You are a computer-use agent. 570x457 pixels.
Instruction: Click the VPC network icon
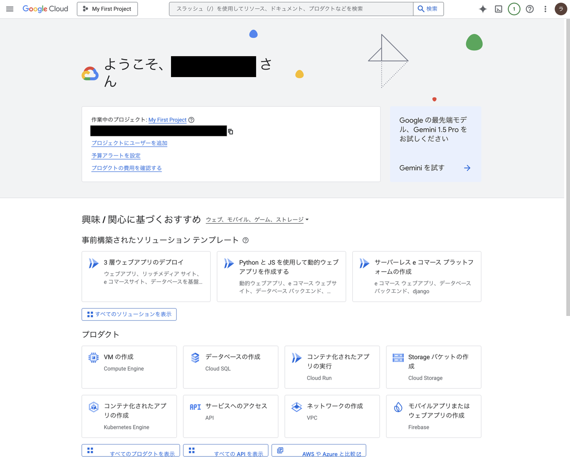(297, 407)
